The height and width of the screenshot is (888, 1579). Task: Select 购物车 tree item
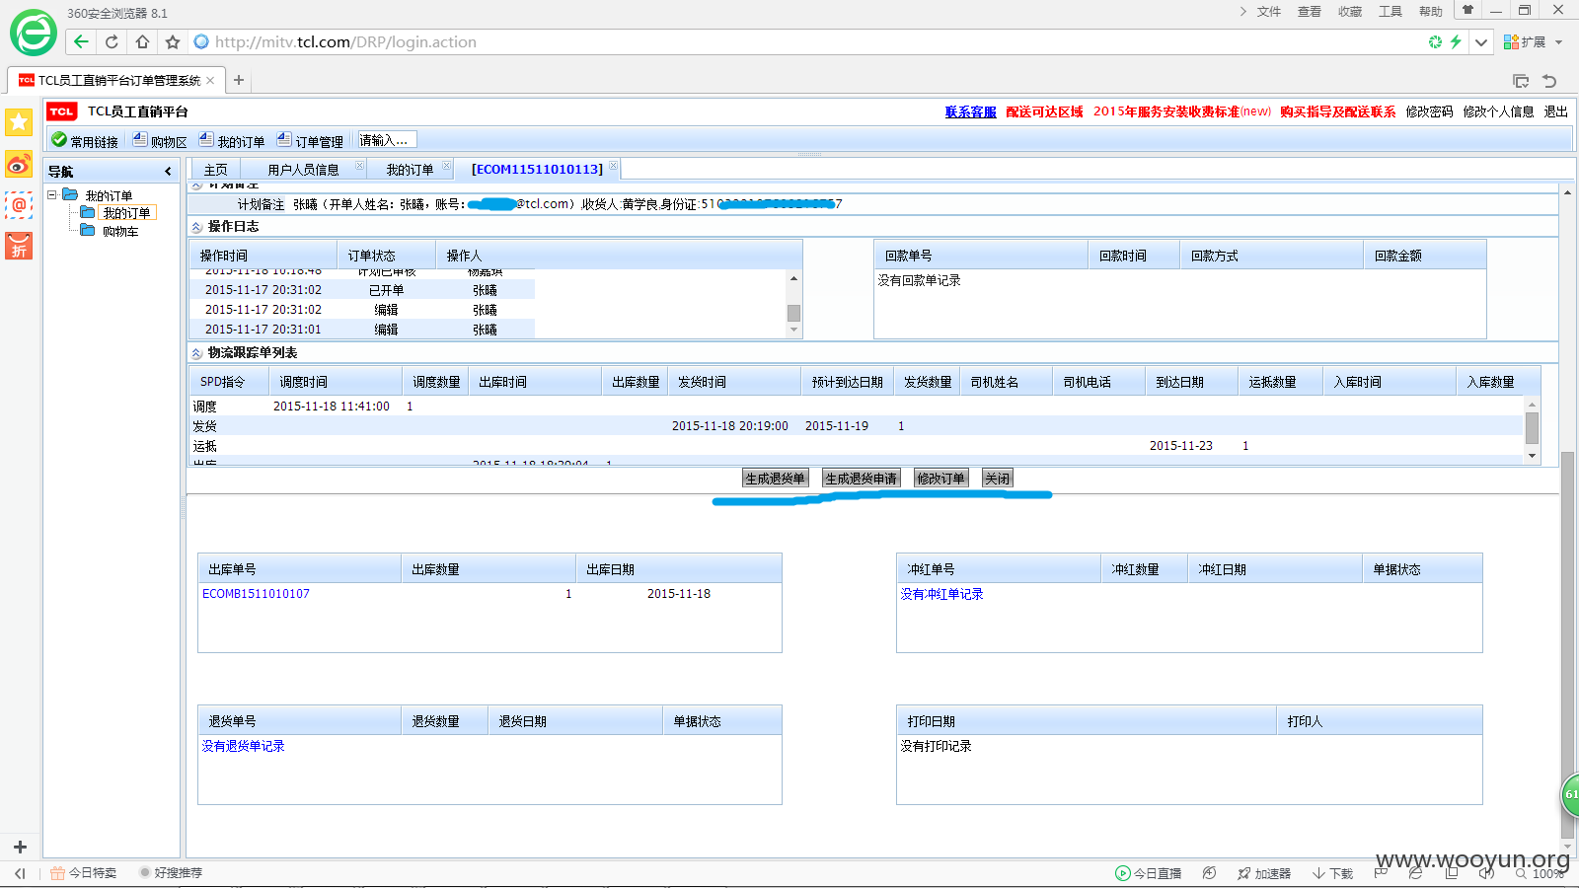pyautogui.click(x=120, y=231)
